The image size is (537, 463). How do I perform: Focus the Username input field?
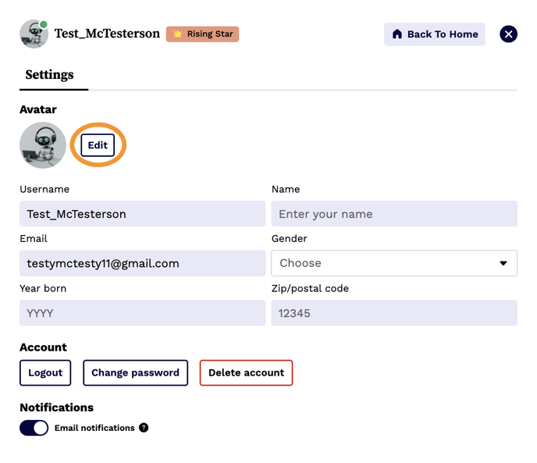pos(142,214)
